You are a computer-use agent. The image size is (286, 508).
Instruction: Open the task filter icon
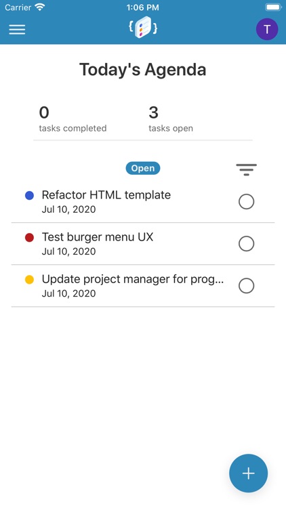pyautogui.click(x=247, y=170)
